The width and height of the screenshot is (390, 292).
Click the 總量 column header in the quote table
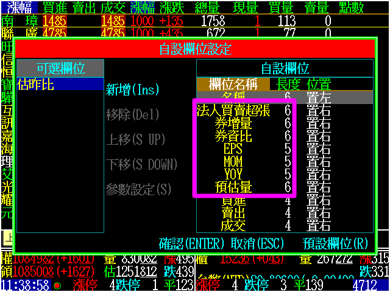[208, 7]
